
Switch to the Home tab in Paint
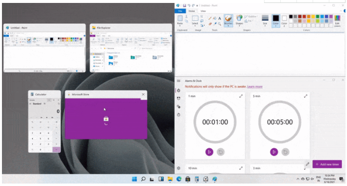pyautogui.click(x=191, y=11)
